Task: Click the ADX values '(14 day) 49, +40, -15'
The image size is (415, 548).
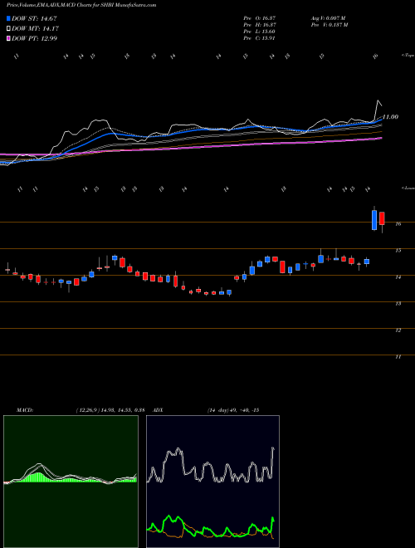Action: point(232,410)
